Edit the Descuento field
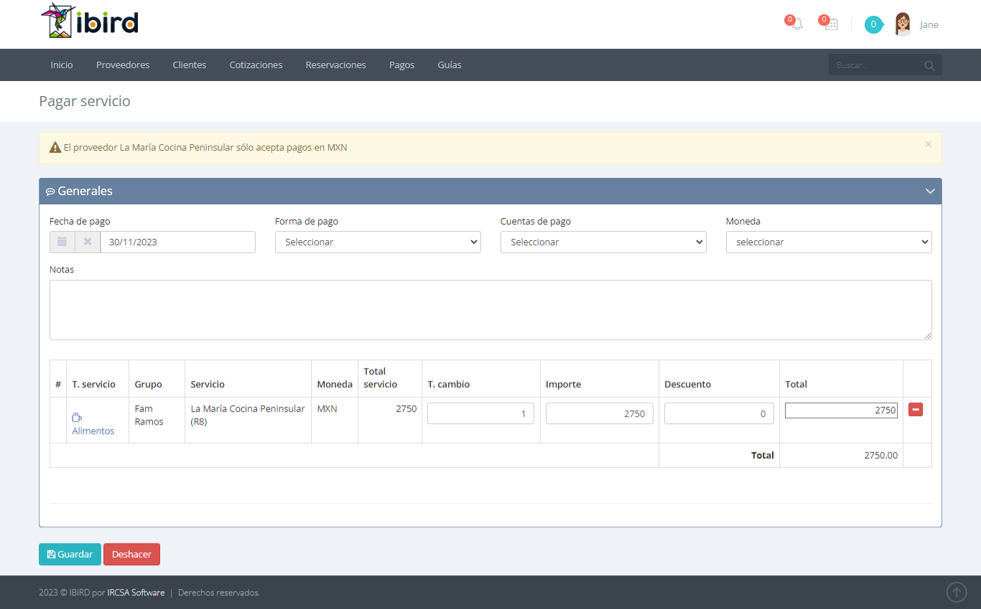This screenshot has width=981, height=609. pos(719,413)
